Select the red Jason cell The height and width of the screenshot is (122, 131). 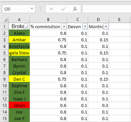(x=19, y=105)
